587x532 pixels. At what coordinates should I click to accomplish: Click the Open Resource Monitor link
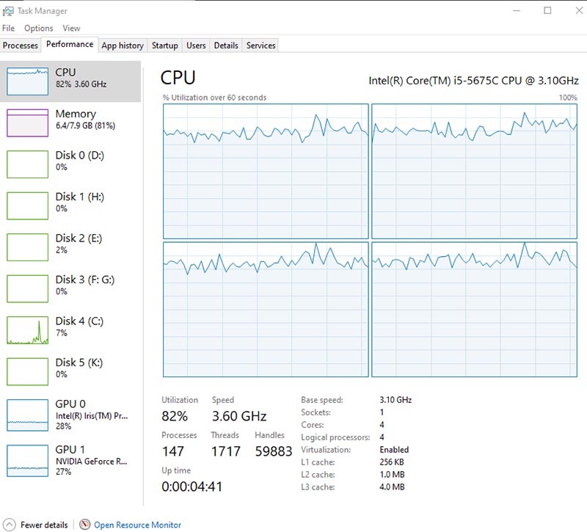[x=137, y=525]
